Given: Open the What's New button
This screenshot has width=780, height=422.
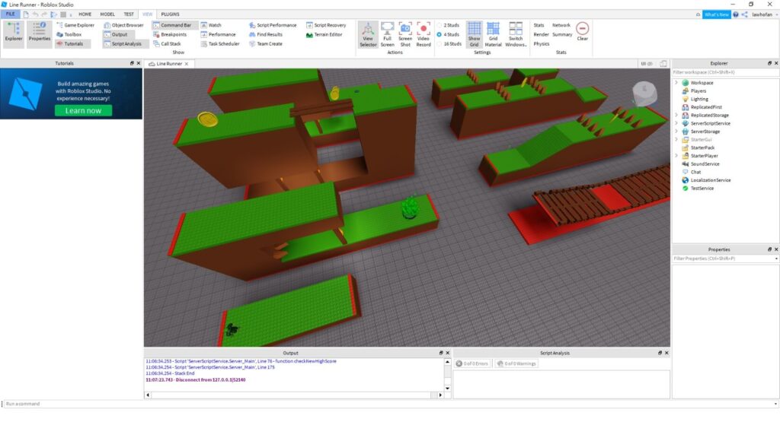Looking at the screenshot, I should pos(716,14).
